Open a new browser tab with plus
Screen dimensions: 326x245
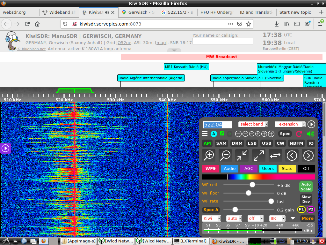[x=321, y=12]
